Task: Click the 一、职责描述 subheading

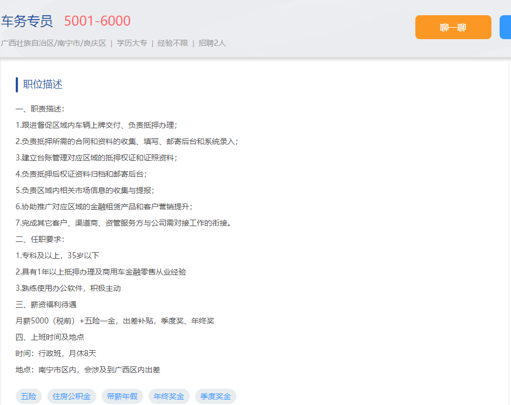Action: tap(40, 109)
